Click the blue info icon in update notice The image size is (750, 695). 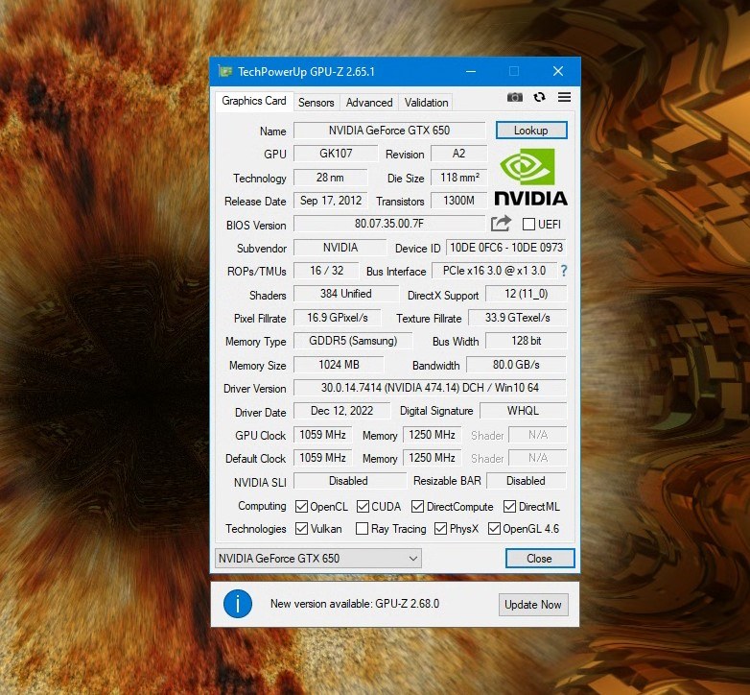(x=237, y=604)
